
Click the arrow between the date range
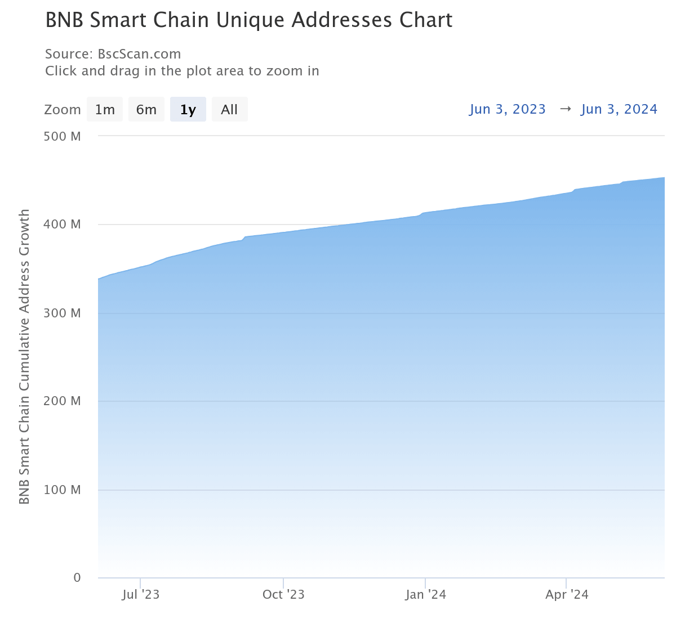[565, 109]
